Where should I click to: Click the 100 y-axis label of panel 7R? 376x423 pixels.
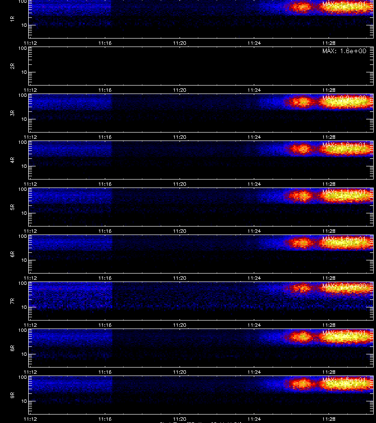pyautogui.click(x=23, y=283)
